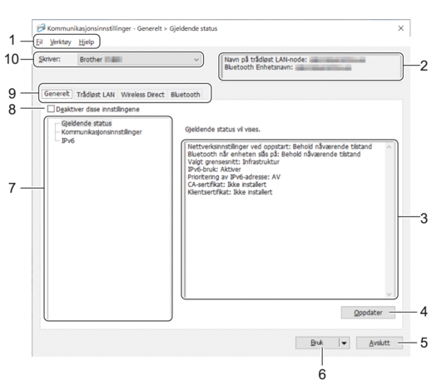Open the Verktøy menu
The height and width of the screenshot is (385, 437).
click(61, 42)
